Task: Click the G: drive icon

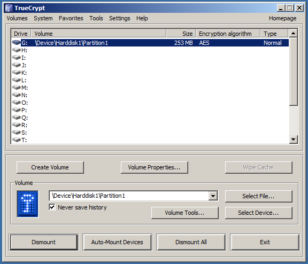Action: 17,43
